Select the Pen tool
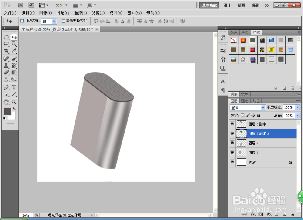Viewport: 303px width, 220px height. [6, 87]
